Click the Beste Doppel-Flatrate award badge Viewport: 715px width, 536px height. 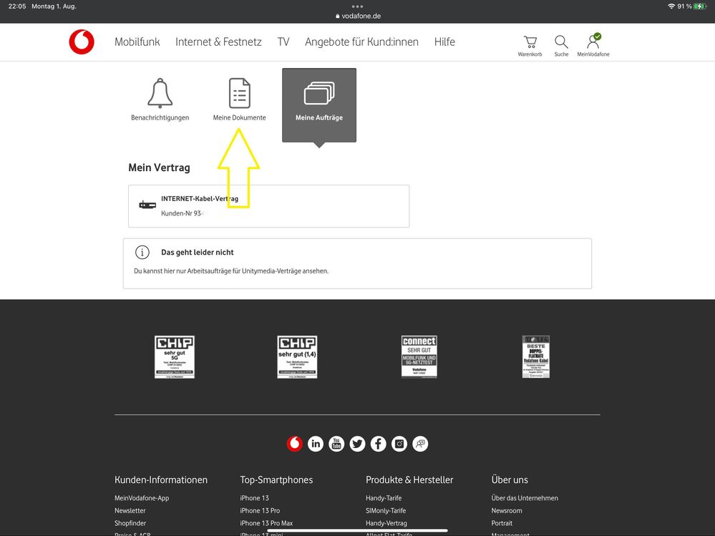click(x=536, y=357)
